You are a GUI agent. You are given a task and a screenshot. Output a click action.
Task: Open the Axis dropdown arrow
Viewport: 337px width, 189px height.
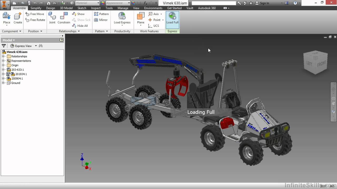(x=161, y=14)
